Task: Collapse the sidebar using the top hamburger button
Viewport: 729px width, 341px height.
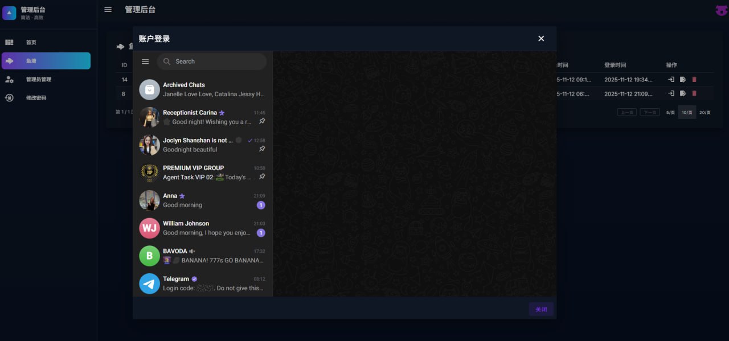Action: pyautogui.click(x=108, y=10)
